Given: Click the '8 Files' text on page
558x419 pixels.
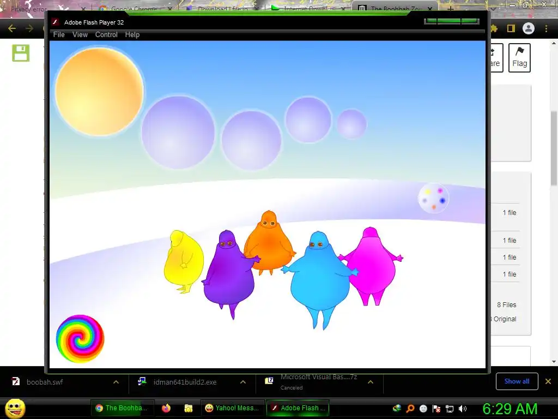Looking at the screenshot, I should [506, 304].
